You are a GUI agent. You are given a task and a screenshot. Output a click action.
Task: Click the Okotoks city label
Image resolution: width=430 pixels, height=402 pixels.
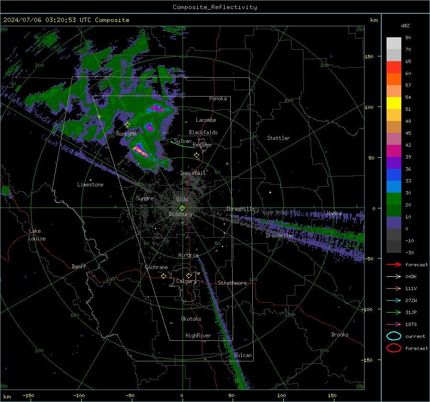191,319
